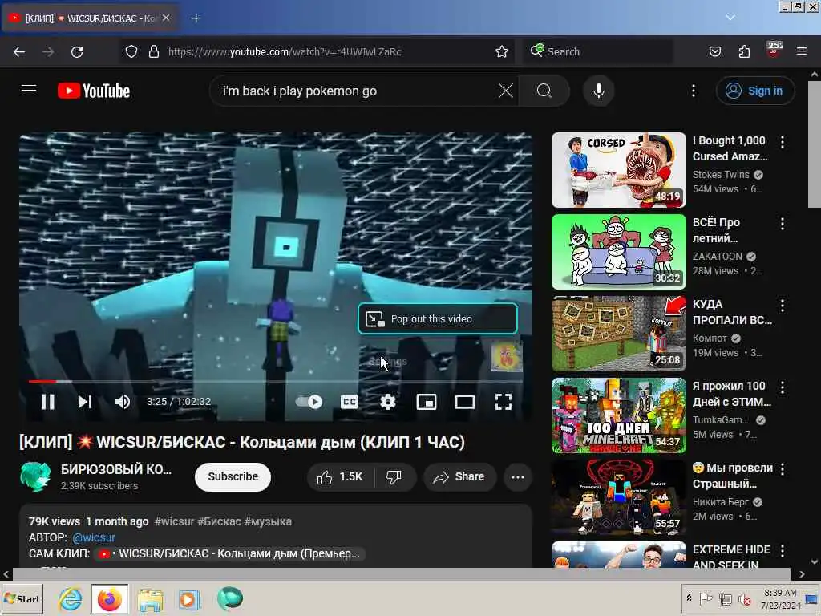This screenshot has width=821, height=616.
Task: Click the video progress bar
Action: (276, 381)
